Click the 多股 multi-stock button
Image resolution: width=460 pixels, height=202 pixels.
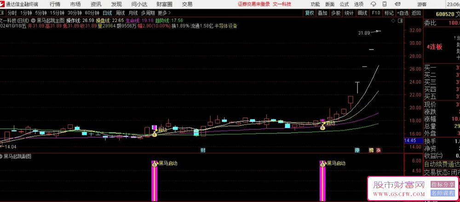point(336,13)
